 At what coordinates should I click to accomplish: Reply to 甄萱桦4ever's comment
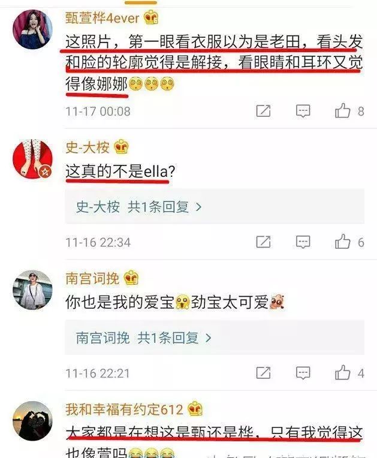click(x=303, y=111)
